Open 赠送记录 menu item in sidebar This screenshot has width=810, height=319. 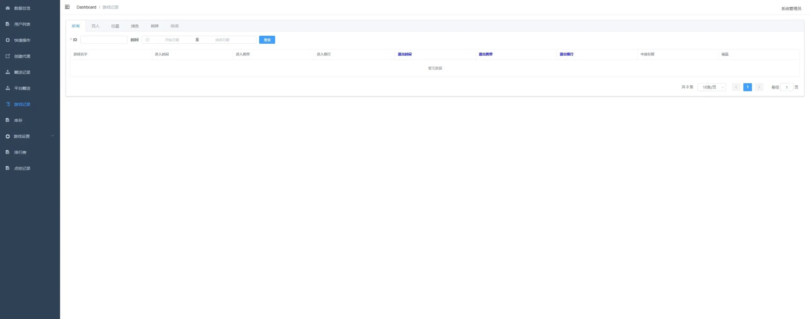click(30, 72)
